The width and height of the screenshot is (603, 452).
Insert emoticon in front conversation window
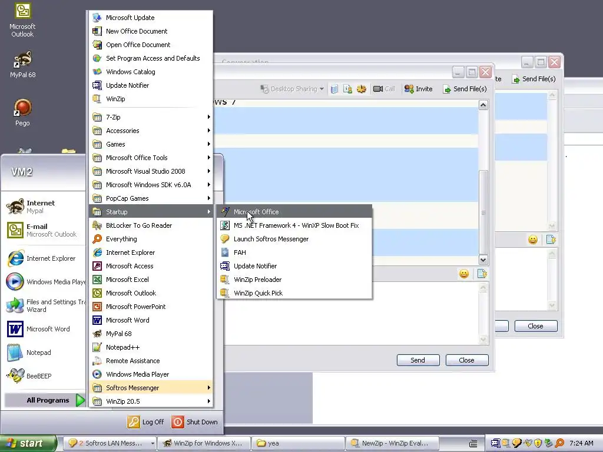[464, 274]
